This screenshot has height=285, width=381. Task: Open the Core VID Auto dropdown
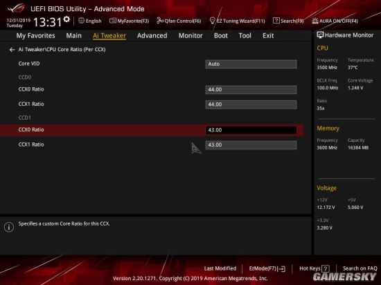click(x=251, y=64)
